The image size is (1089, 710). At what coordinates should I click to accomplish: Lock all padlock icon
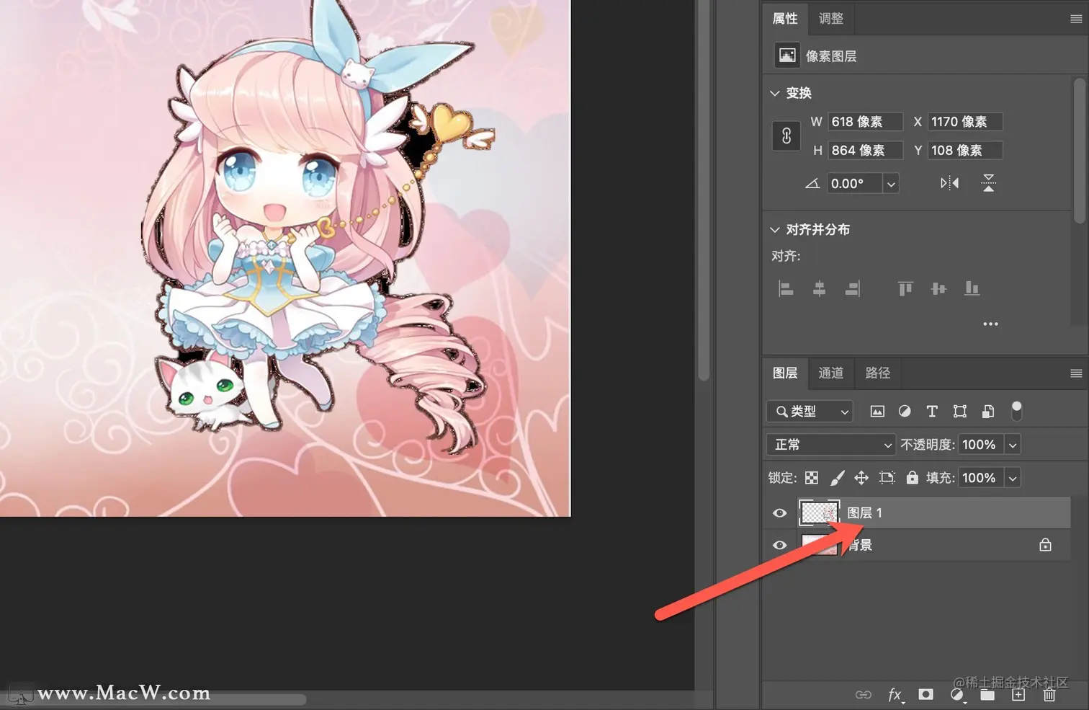tap(912, 477)
